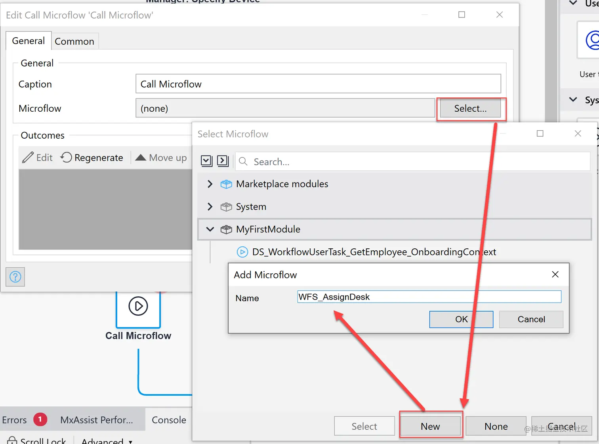Click the Call Microflow activity label
599x444 pixels.
click(138, 335)
